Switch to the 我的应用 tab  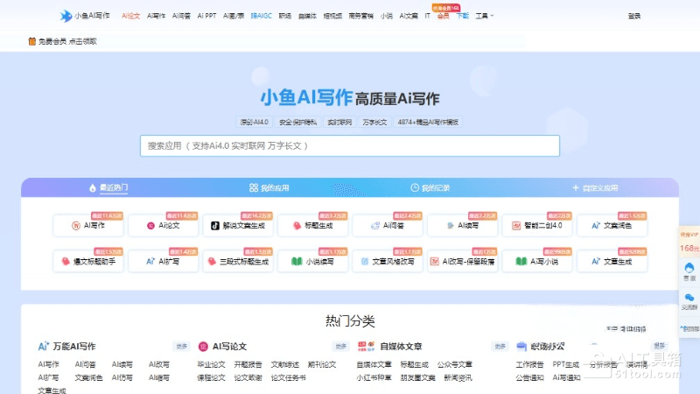(x=269, y=188)
